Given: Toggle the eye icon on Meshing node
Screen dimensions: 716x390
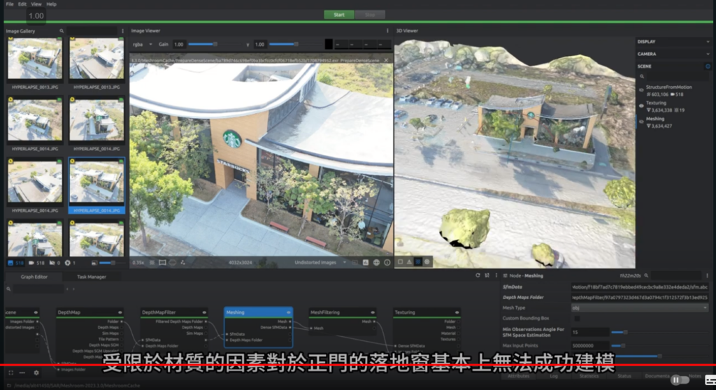Looking at the screenshot, I should (x=288, y=312).
